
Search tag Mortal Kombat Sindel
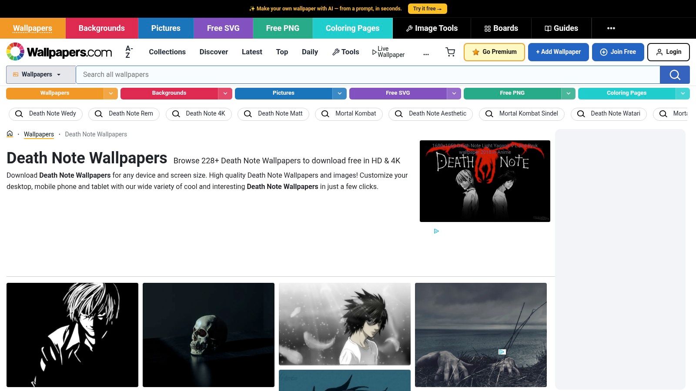pyautogui.click(x=522, y=114)
